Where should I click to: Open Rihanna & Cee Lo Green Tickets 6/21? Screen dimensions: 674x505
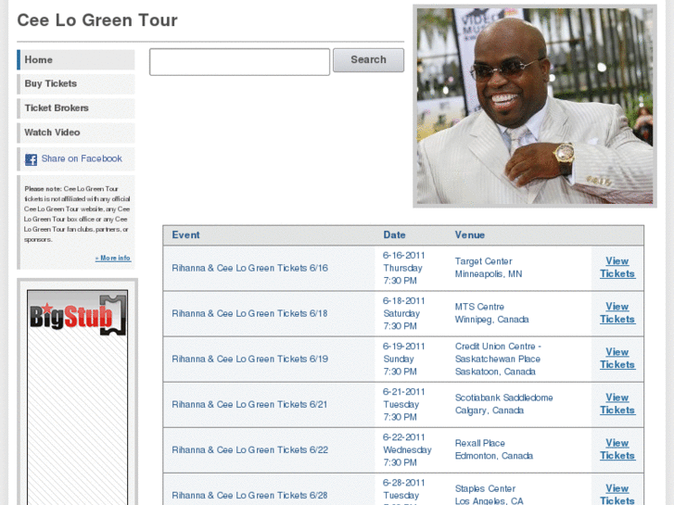(249, 405)
